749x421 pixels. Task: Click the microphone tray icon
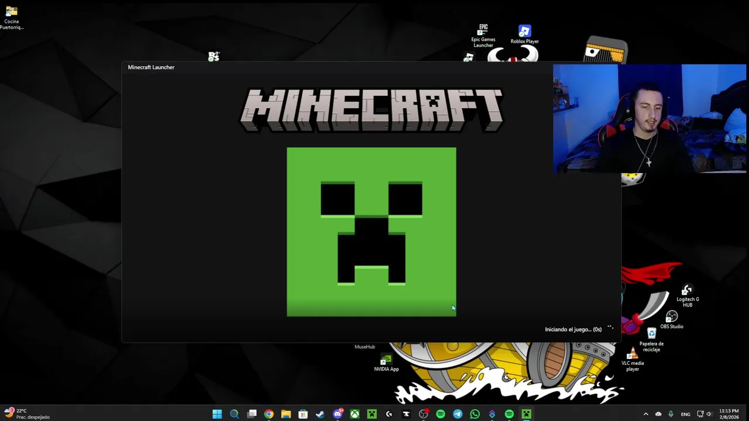point(671,414)
